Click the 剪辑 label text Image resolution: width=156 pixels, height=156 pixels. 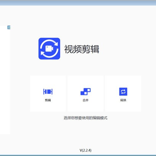pyautogui.click(x=48, y=100)
